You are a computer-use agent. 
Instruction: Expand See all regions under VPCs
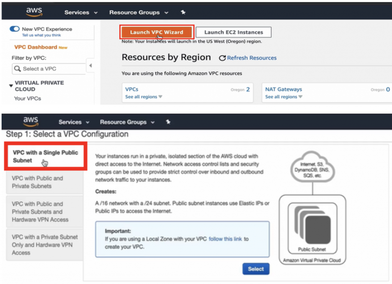click(x=144, y=97)
